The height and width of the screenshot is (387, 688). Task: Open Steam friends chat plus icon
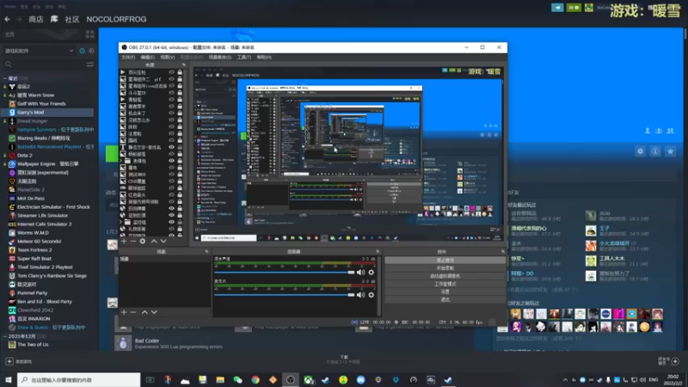click(675, 361)
